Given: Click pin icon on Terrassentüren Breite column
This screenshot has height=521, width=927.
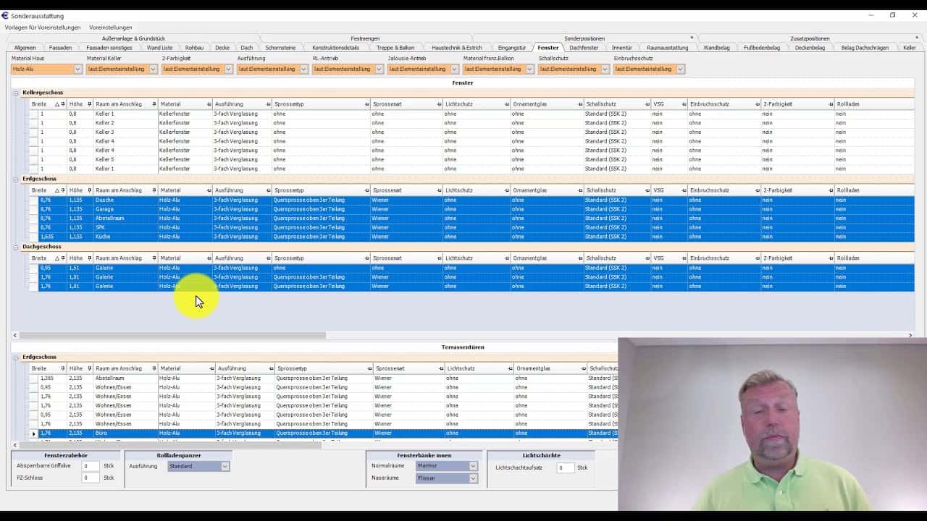Looking at the screenshot, I should [x=62, y=369].
